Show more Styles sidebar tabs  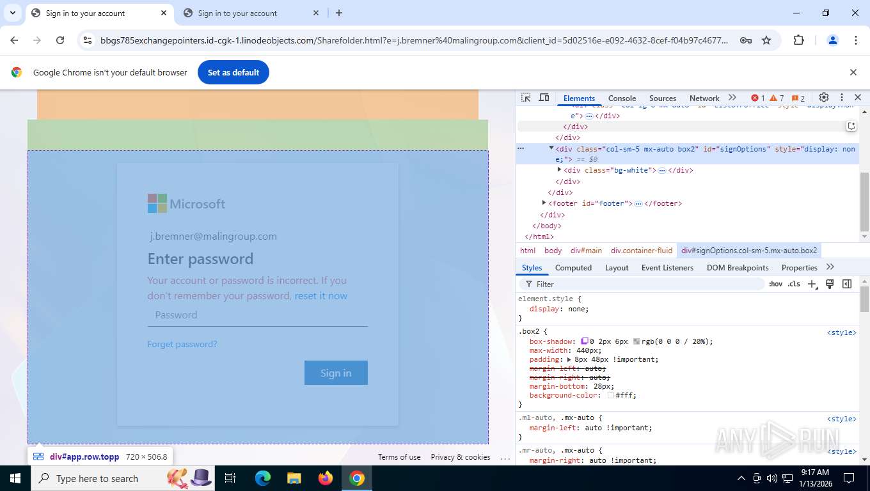click(x=830, y=267)
